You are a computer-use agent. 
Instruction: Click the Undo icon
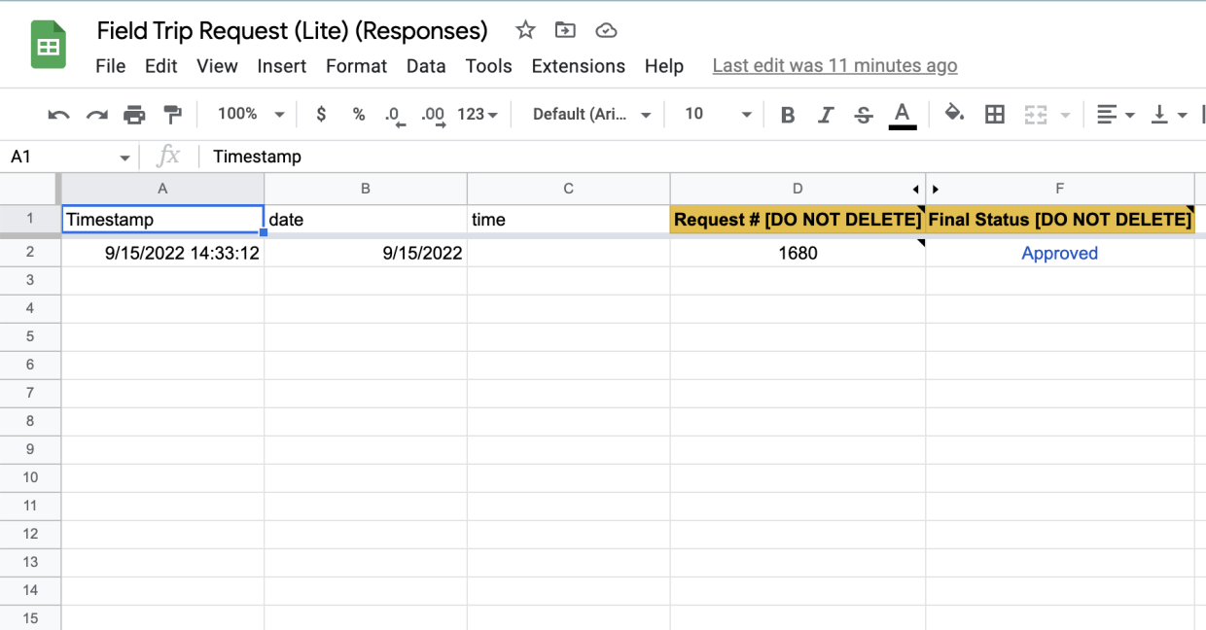58,114
